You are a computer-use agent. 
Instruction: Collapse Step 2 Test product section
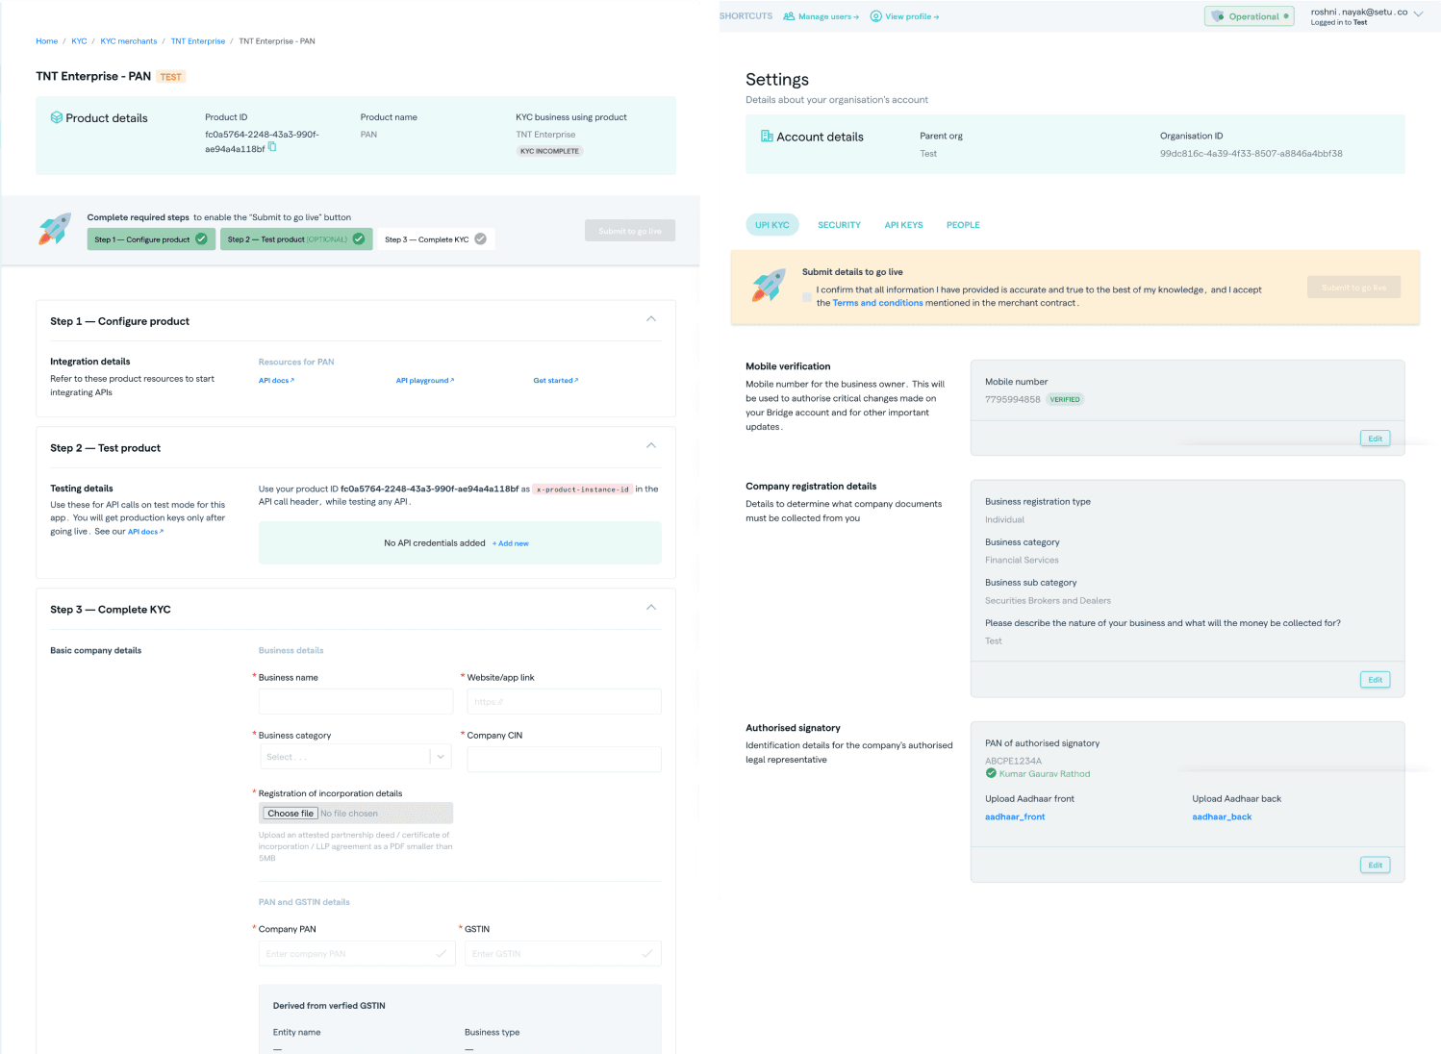[651, 445]
